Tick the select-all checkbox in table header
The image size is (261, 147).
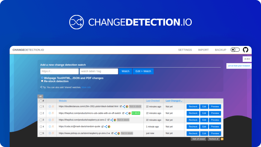[41, 101]
